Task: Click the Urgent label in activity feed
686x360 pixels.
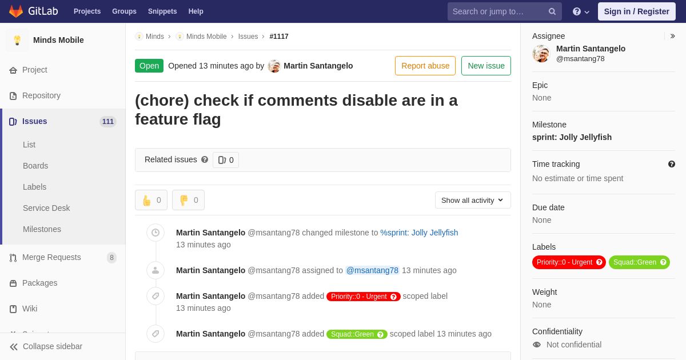Action: (x=364, y=297)
